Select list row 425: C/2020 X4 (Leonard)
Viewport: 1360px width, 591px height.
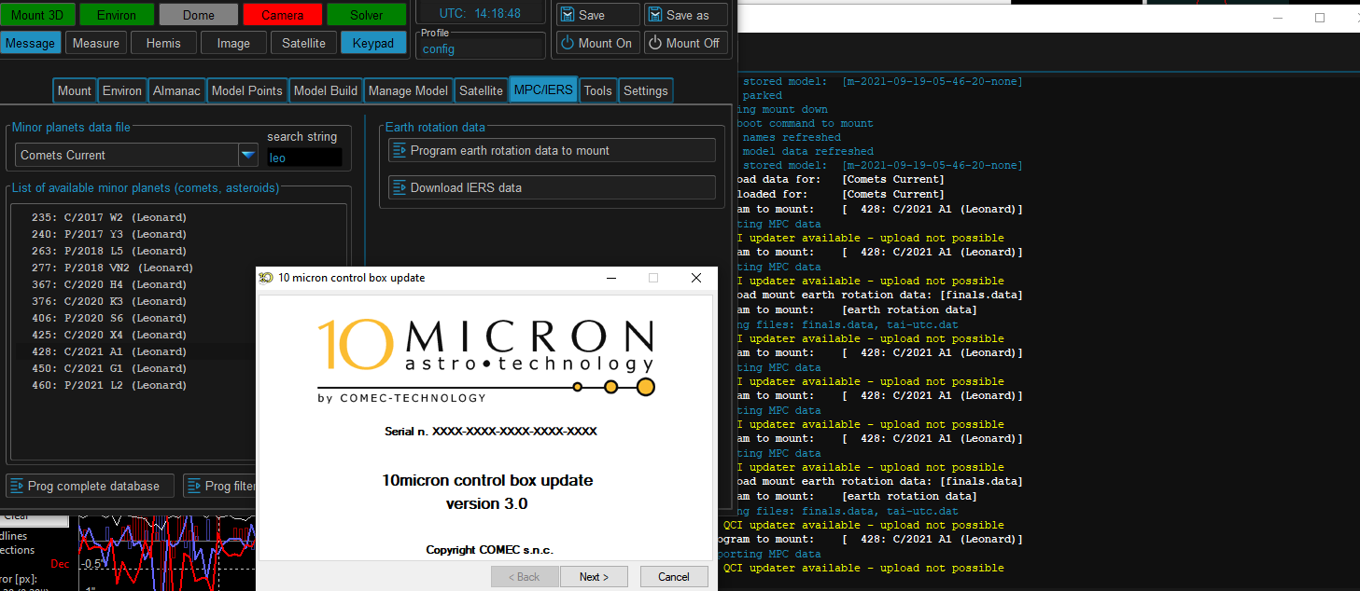pyautogui.click(x=135, y=335)
